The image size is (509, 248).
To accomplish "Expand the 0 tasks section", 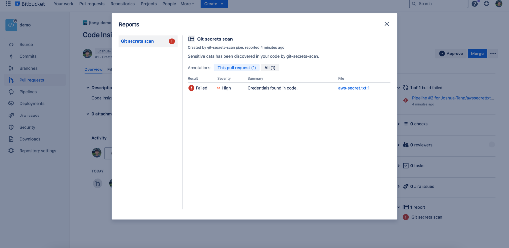I will pos(399,166).
